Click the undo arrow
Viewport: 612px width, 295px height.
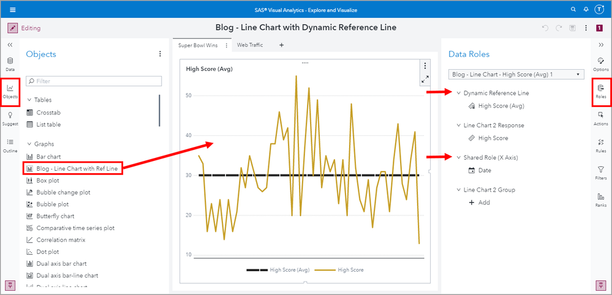(x=545, y=28)
